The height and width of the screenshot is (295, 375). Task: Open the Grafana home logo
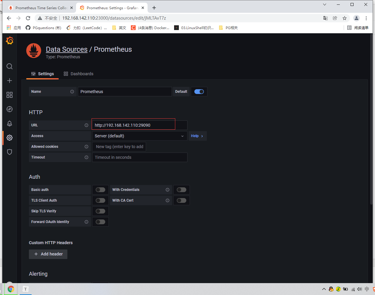pos(10,40)
